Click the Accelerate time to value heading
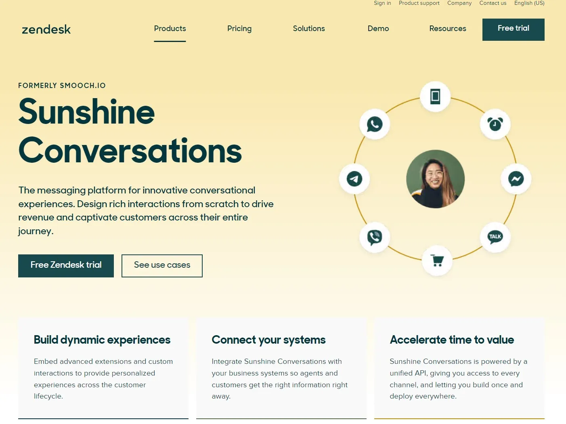Image resolution: width=566 pixels, height=424 pixels. (452, 340)
